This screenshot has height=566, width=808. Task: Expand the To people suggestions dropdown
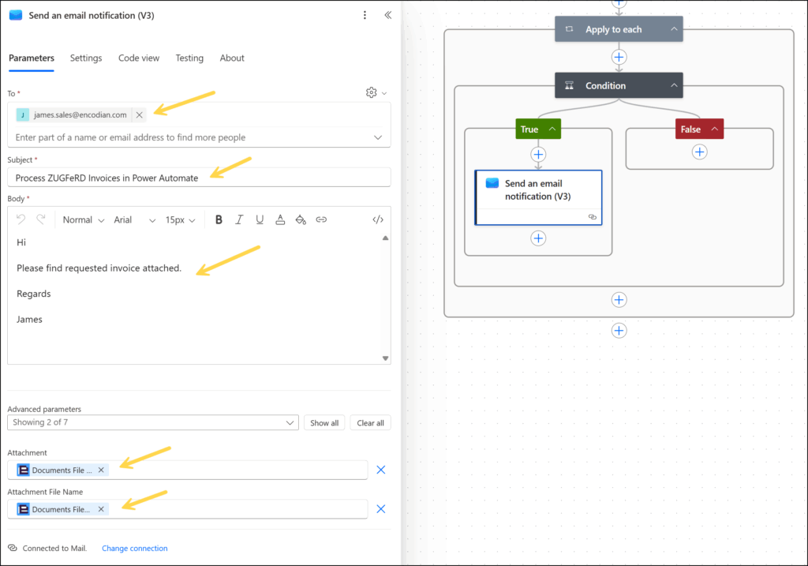(x=378, y=137)
